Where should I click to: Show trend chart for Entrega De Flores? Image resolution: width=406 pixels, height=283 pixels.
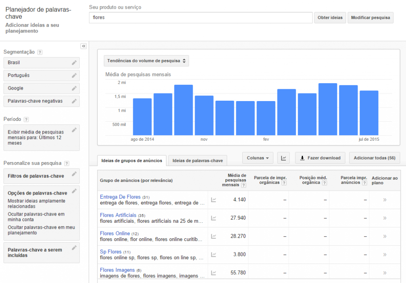tap(214, 200)
